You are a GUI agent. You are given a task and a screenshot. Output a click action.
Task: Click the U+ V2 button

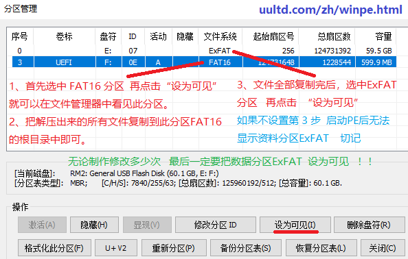116,248
